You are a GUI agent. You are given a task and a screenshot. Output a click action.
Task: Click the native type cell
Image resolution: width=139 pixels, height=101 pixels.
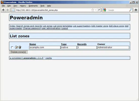(x=69, y=47)
